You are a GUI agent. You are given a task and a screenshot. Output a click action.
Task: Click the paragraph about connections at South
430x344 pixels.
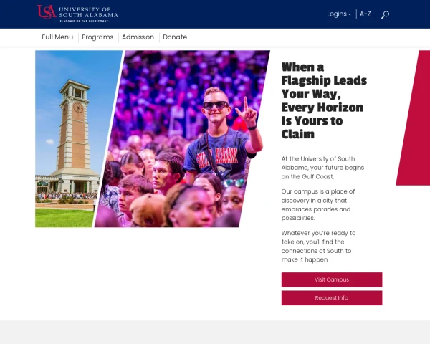(318, 246)
